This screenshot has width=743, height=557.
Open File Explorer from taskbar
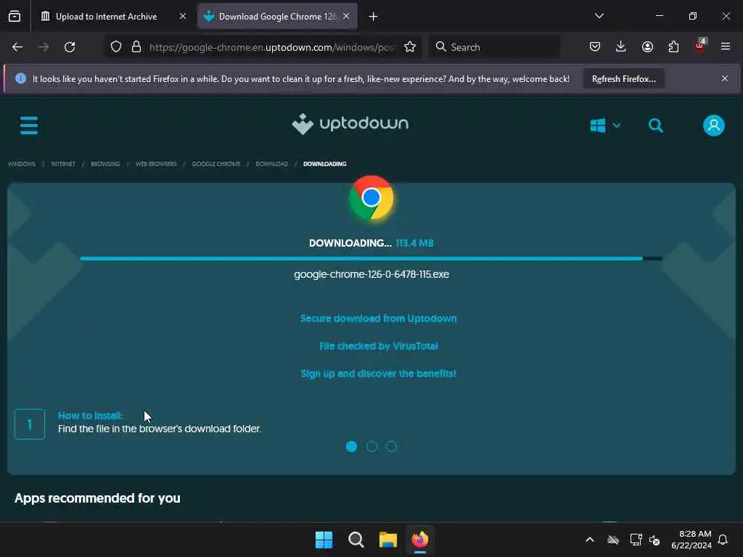pyautogui.click(x=388, y=540)
